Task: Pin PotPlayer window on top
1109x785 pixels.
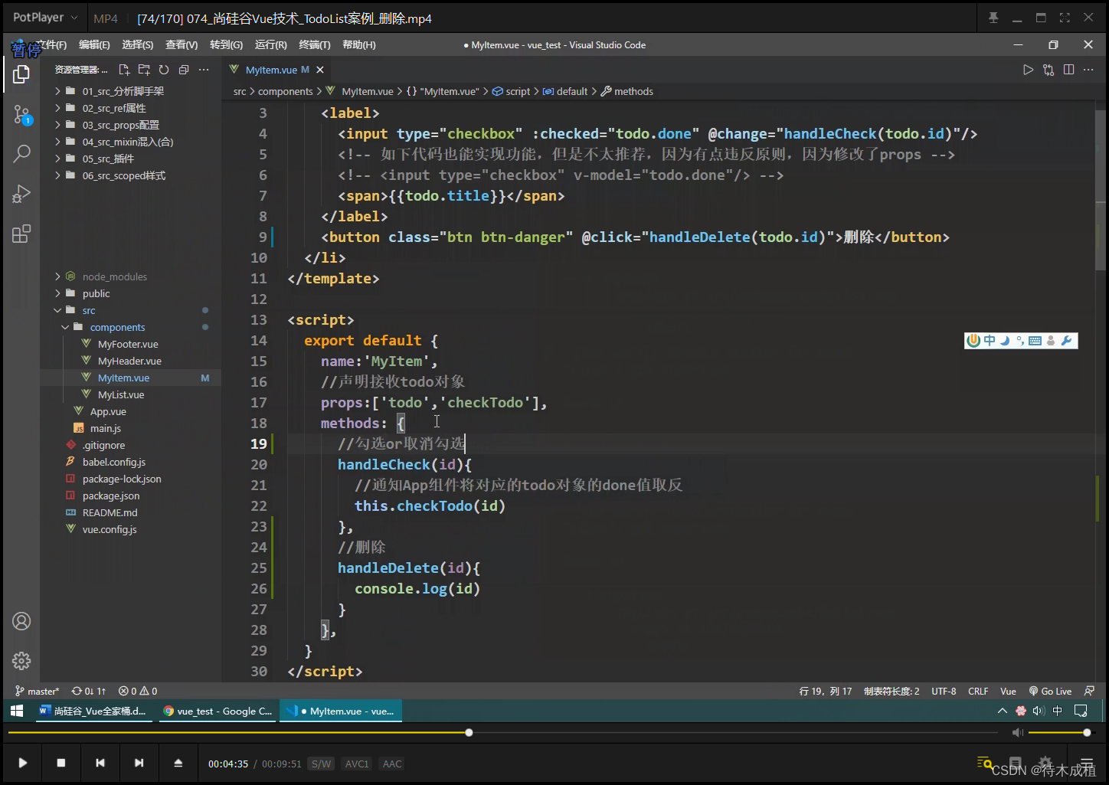Action: pos(993,18)
